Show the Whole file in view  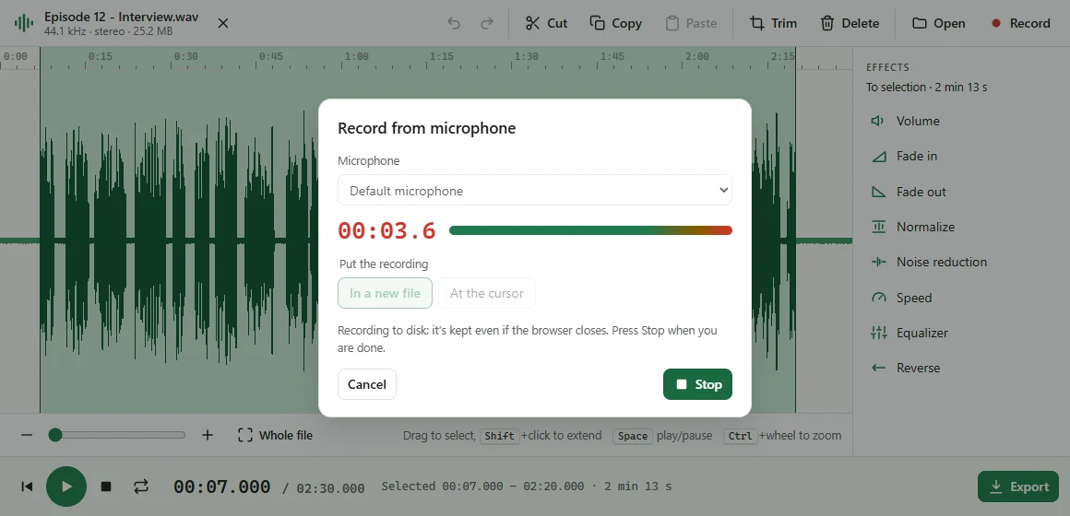point(275,435)
